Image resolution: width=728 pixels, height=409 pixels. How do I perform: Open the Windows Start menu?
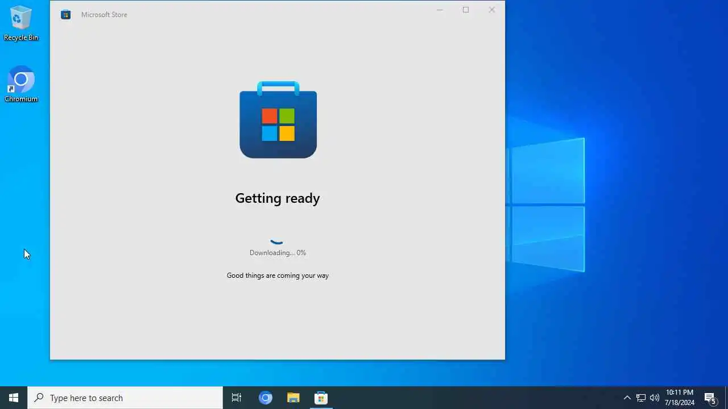click(14, 398)
